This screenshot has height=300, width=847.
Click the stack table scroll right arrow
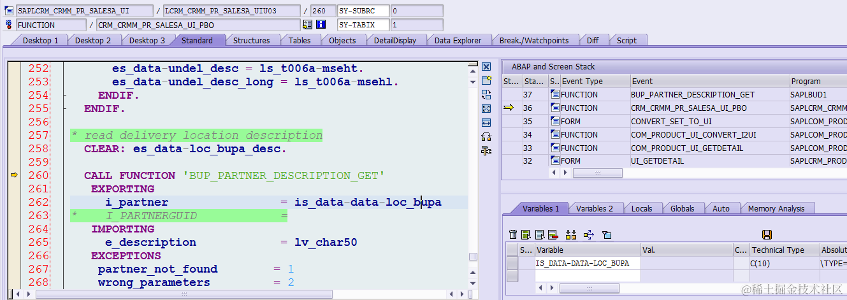click(564, 173)
